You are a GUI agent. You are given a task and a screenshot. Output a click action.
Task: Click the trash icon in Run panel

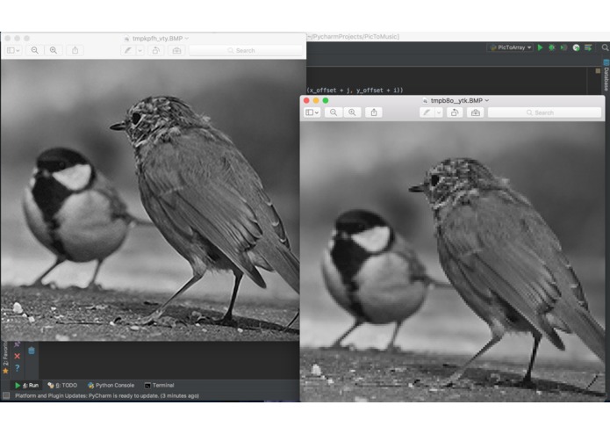point(32,351)
